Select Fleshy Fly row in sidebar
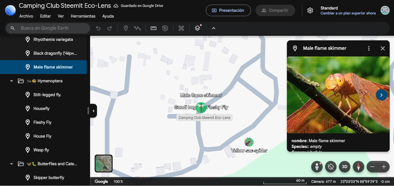 tap(43, 122)
